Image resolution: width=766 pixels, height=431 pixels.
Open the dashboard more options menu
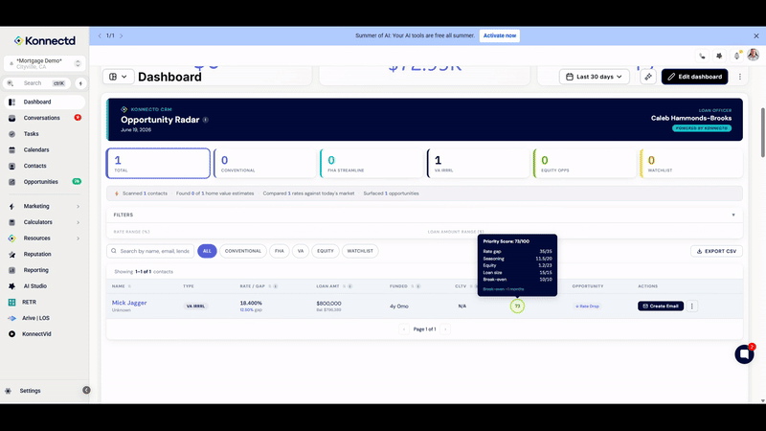(739, 77)
